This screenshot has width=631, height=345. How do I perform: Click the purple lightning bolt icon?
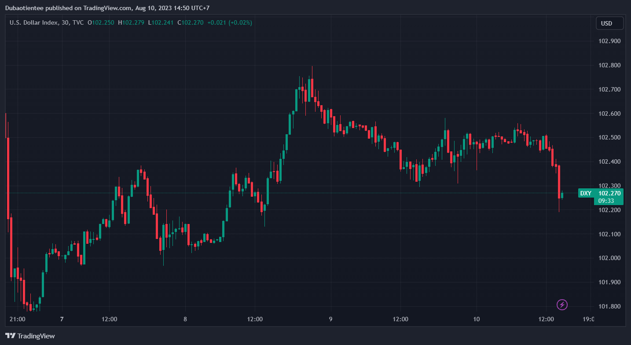[x=562, y=304]
